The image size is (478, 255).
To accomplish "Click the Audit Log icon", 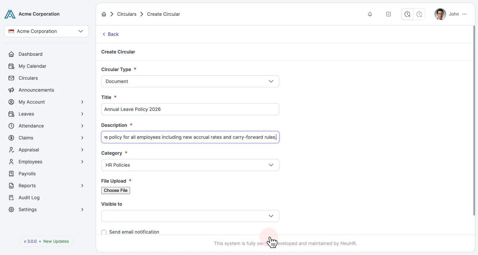I will (11, 198).
